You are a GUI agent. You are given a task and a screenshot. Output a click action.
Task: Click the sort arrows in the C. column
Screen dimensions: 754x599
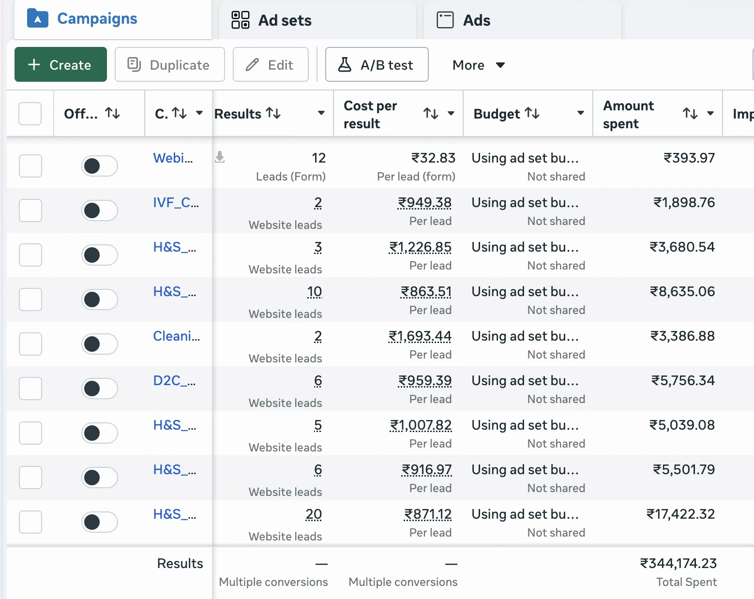[x=180, y=113]
